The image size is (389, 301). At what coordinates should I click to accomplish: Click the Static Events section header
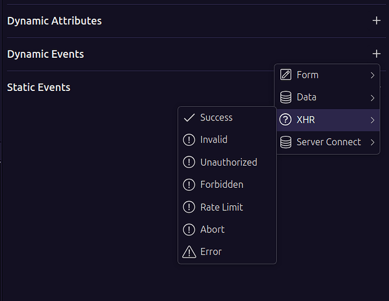click(x=39, y=87)
